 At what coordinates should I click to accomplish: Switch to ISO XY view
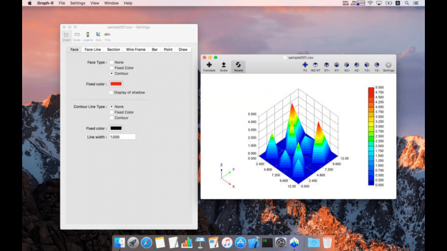tap(315, 66)
